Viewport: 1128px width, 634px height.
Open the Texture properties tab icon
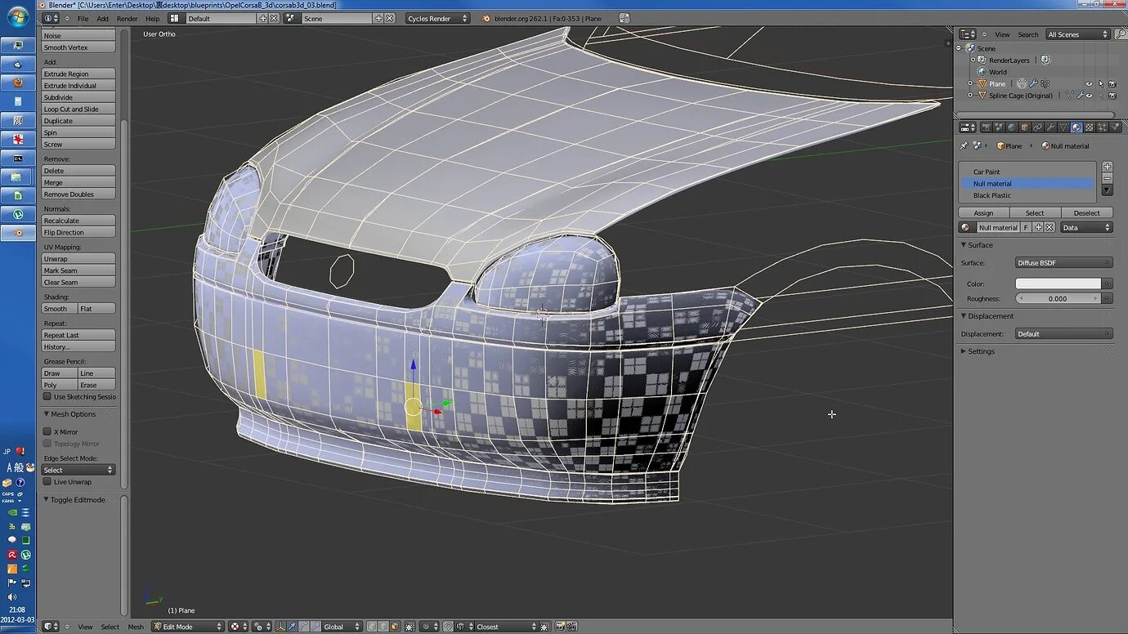[1089, 127]
